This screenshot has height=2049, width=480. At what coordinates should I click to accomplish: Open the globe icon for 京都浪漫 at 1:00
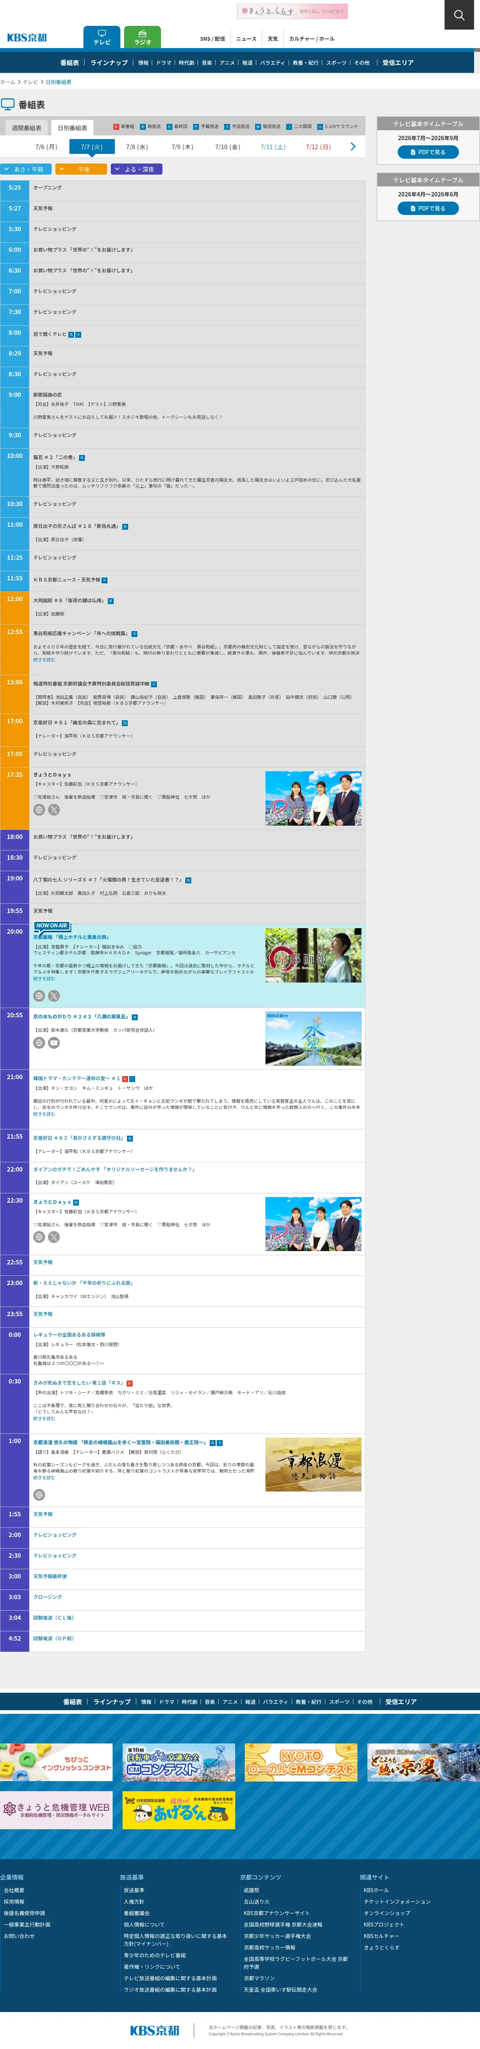pos(39,1494)
